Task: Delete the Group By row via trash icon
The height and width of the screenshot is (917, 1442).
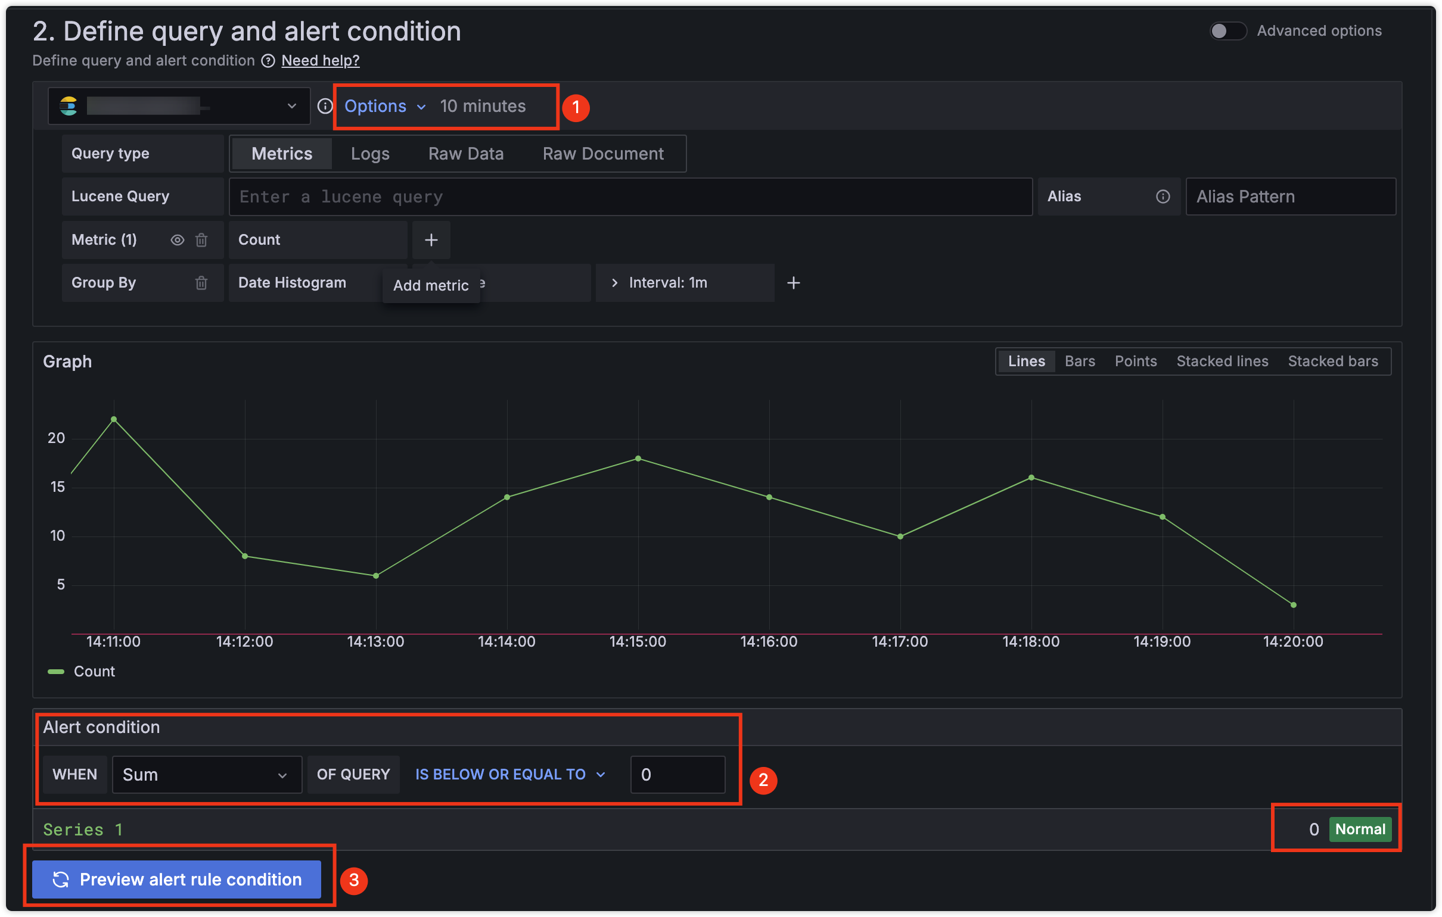Action: (201, 282)
